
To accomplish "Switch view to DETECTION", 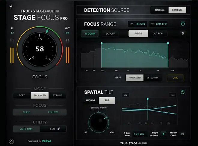I will [152, 78].
